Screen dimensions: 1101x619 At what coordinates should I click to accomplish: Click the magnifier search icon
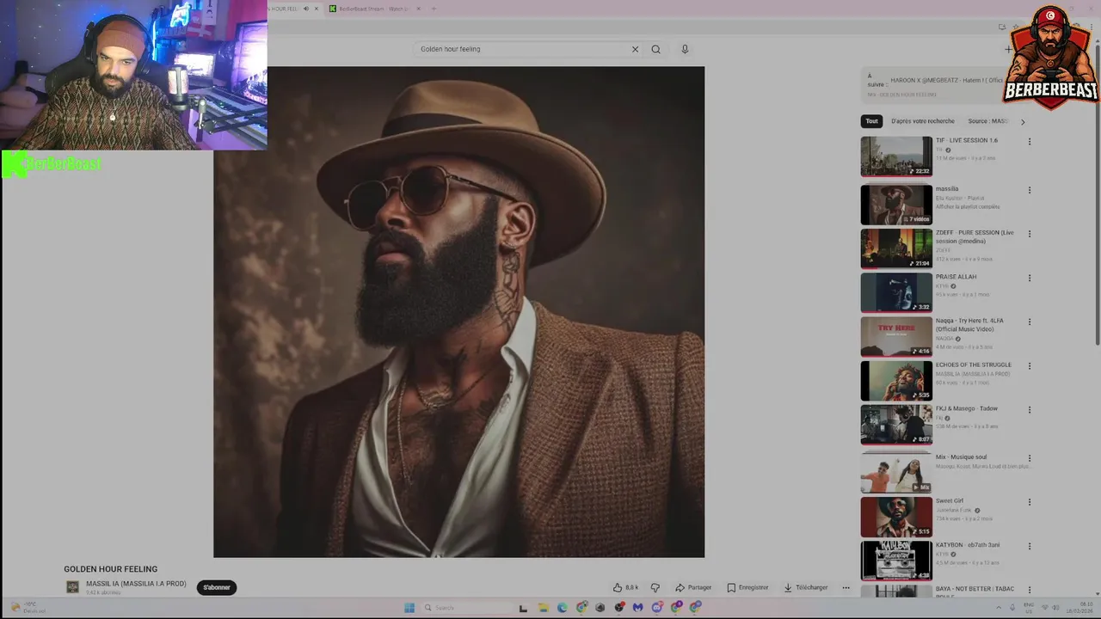655,49
